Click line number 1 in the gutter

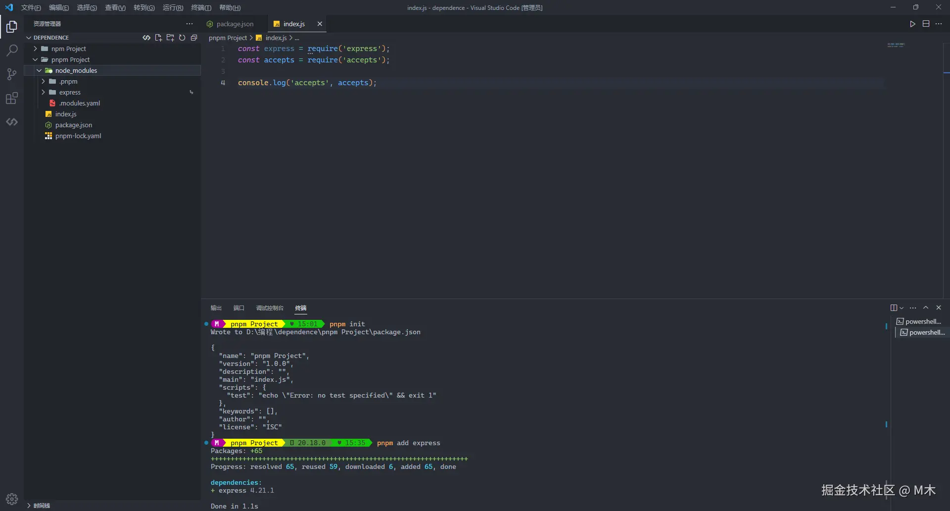pyautogui.click(x=223, y=49)
